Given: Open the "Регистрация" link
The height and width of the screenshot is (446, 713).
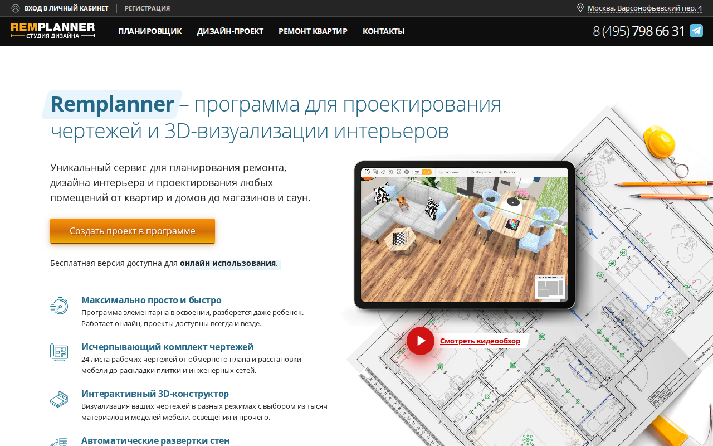Looking at the screenshot, I should coord(148,8).
